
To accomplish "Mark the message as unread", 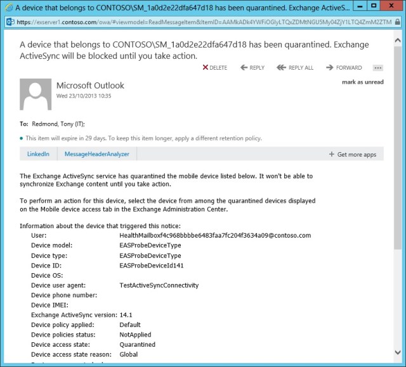I will [x=362, y=82].
